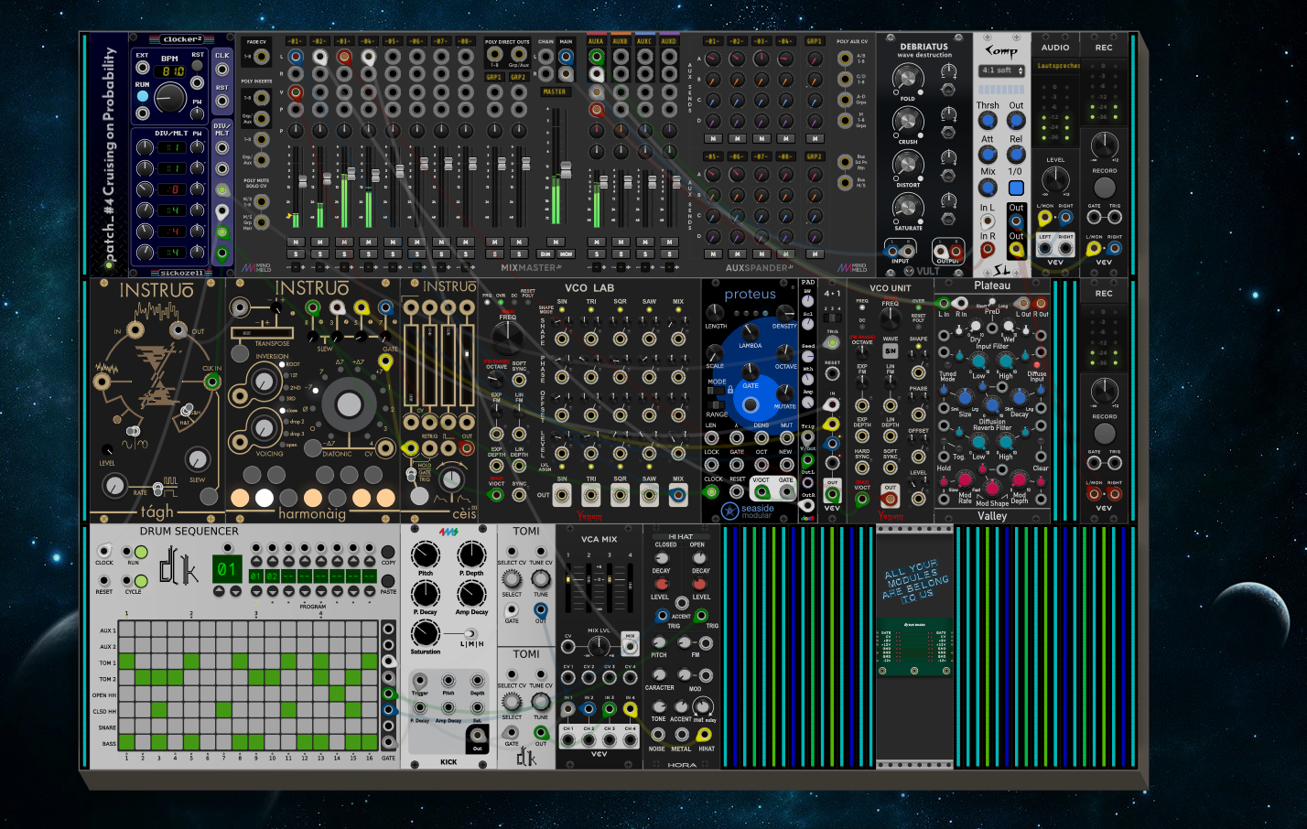Click the COPY button on Drum Sequencer
Screen dimensions: 1307x829
pyautogui.click(x=388, y=553)
